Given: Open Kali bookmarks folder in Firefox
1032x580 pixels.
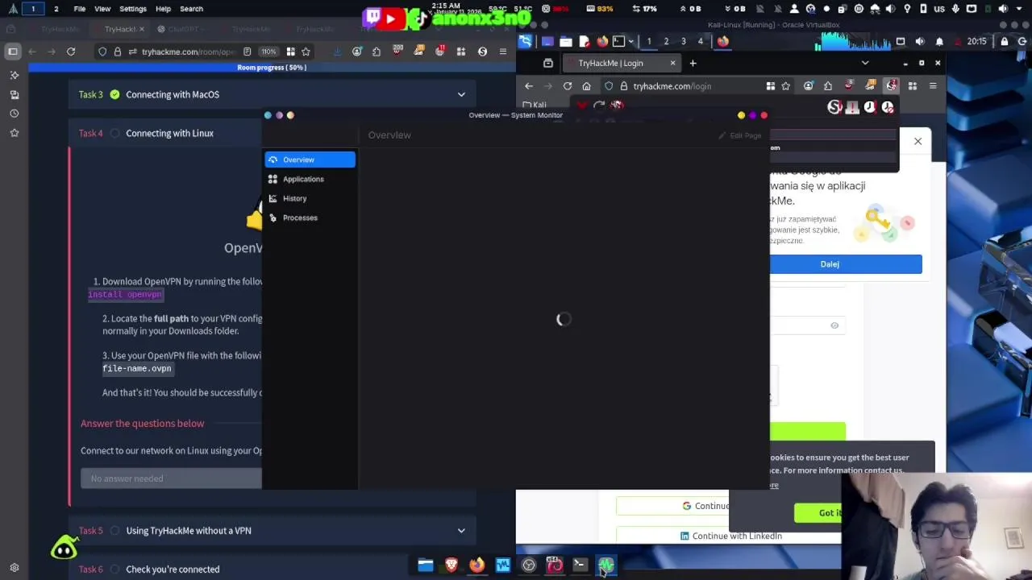Looking at the screenshot, I should pos(535,105).
